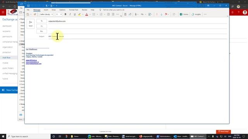
Task: Open Windows Start menu
Action: 3,136
